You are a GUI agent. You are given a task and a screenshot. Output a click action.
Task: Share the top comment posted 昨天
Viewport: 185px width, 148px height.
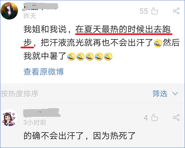coord(176,11)
